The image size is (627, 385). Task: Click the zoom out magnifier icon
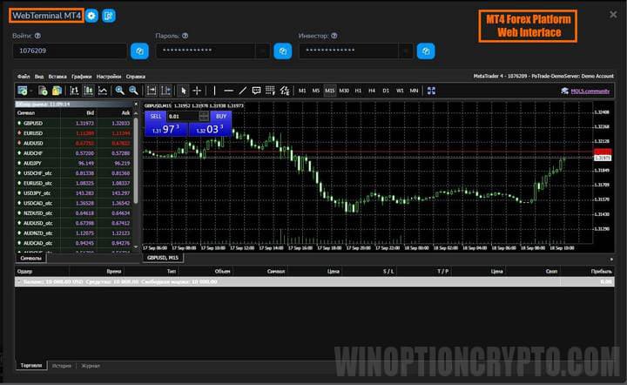(x=133, y=91)
